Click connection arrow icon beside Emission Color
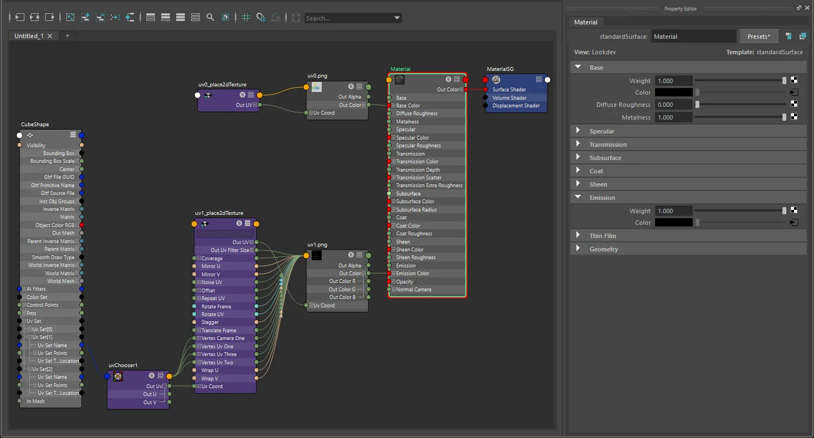The width and height of the screenshot is (814, 438). point(794,223)
